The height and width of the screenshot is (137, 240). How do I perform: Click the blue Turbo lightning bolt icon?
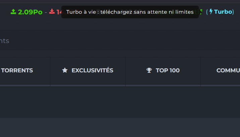tap(211, 12)
